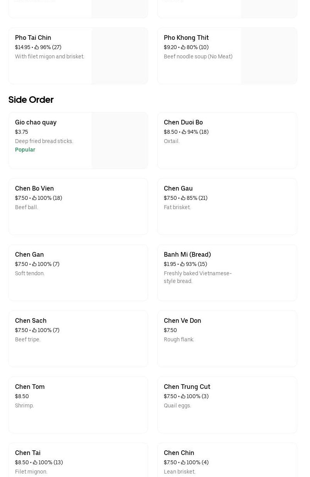Click the thumbs-up icon for Chen Tai
The width and height of the screenshot is (310, 477).
click(x=35, y=462)
